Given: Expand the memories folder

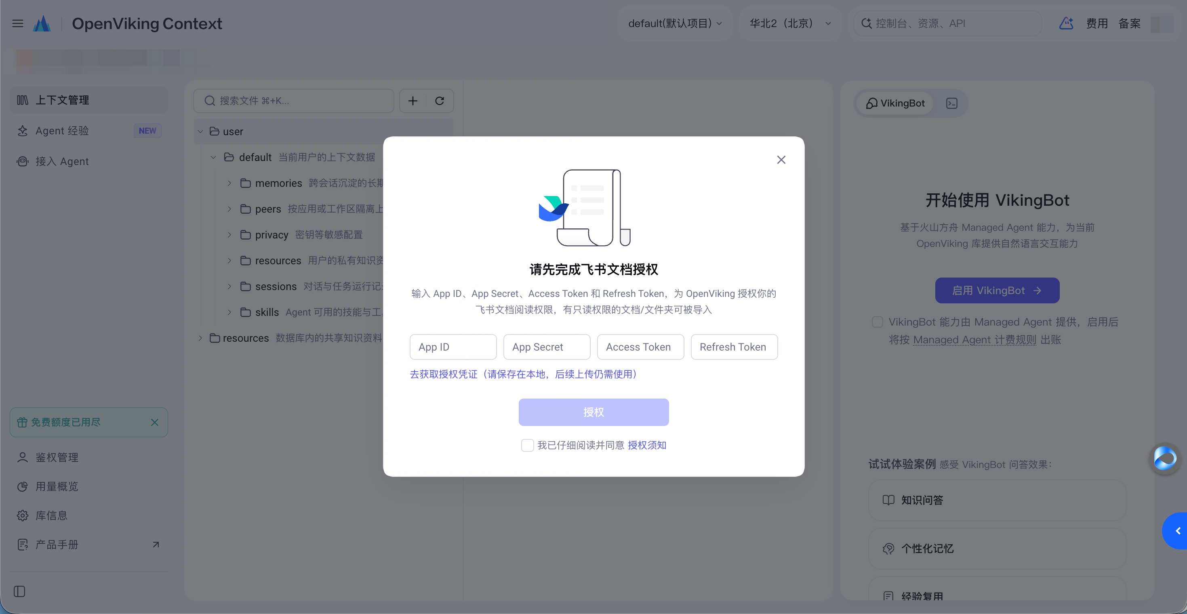Looking at the screenshot, I should point(229,183).
